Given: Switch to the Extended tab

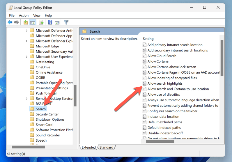Looking at the screenshot, I should 88,147.
